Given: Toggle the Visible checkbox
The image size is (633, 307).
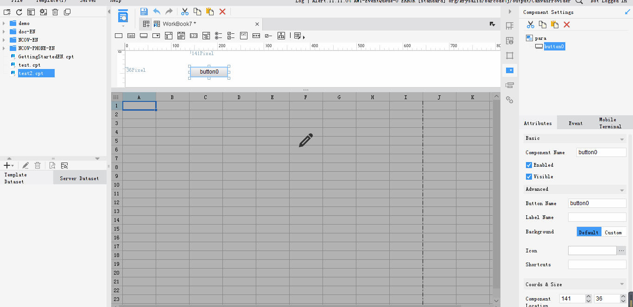Looking at the screenshot, I should (529, 176).
